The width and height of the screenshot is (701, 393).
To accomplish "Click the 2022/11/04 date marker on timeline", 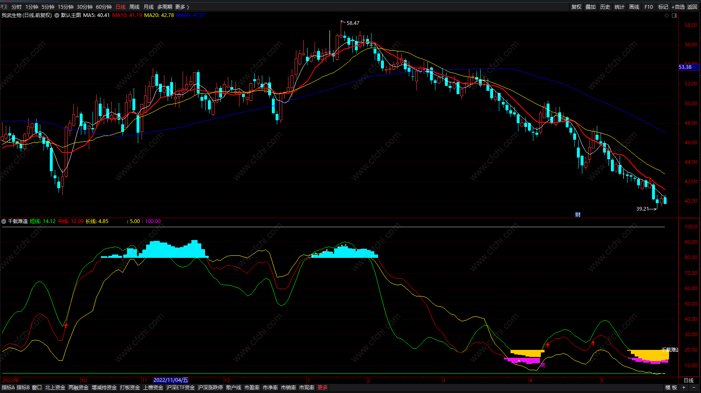I will [x=171, y=380].
